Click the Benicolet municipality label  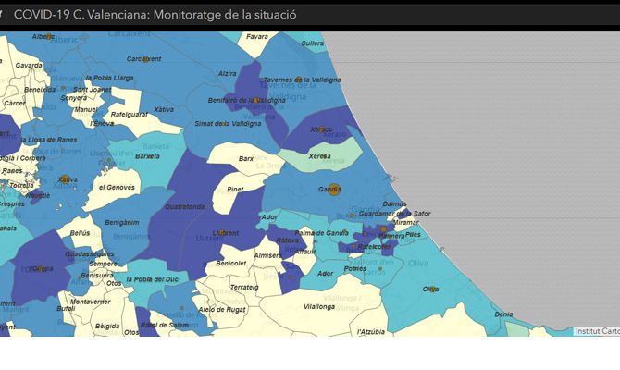tap(231, 264)
